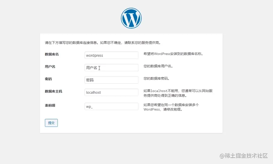Image resolution: width=273 pixels, height=164 pixels.
Task: Click the 密码 input field
Action: click(x=111, y=80)
